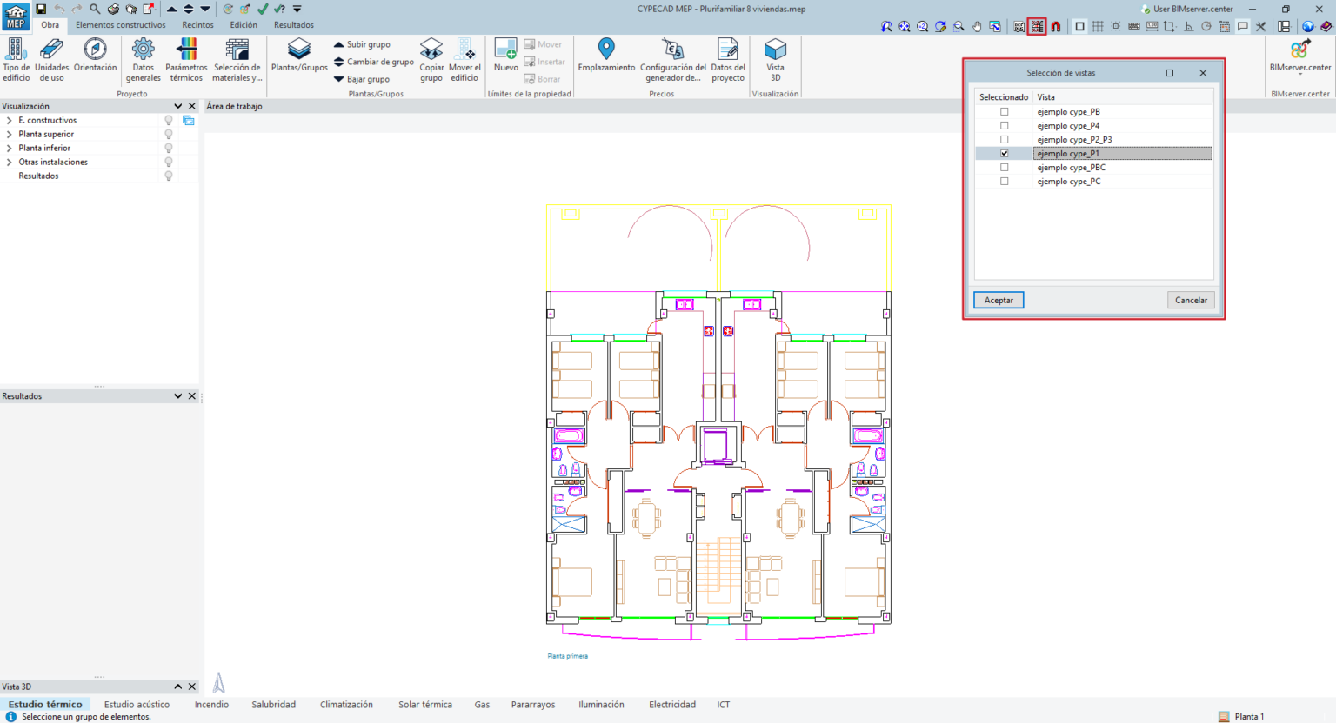
Task: Open Datos del proyecto
Action: tap(727, 58)
